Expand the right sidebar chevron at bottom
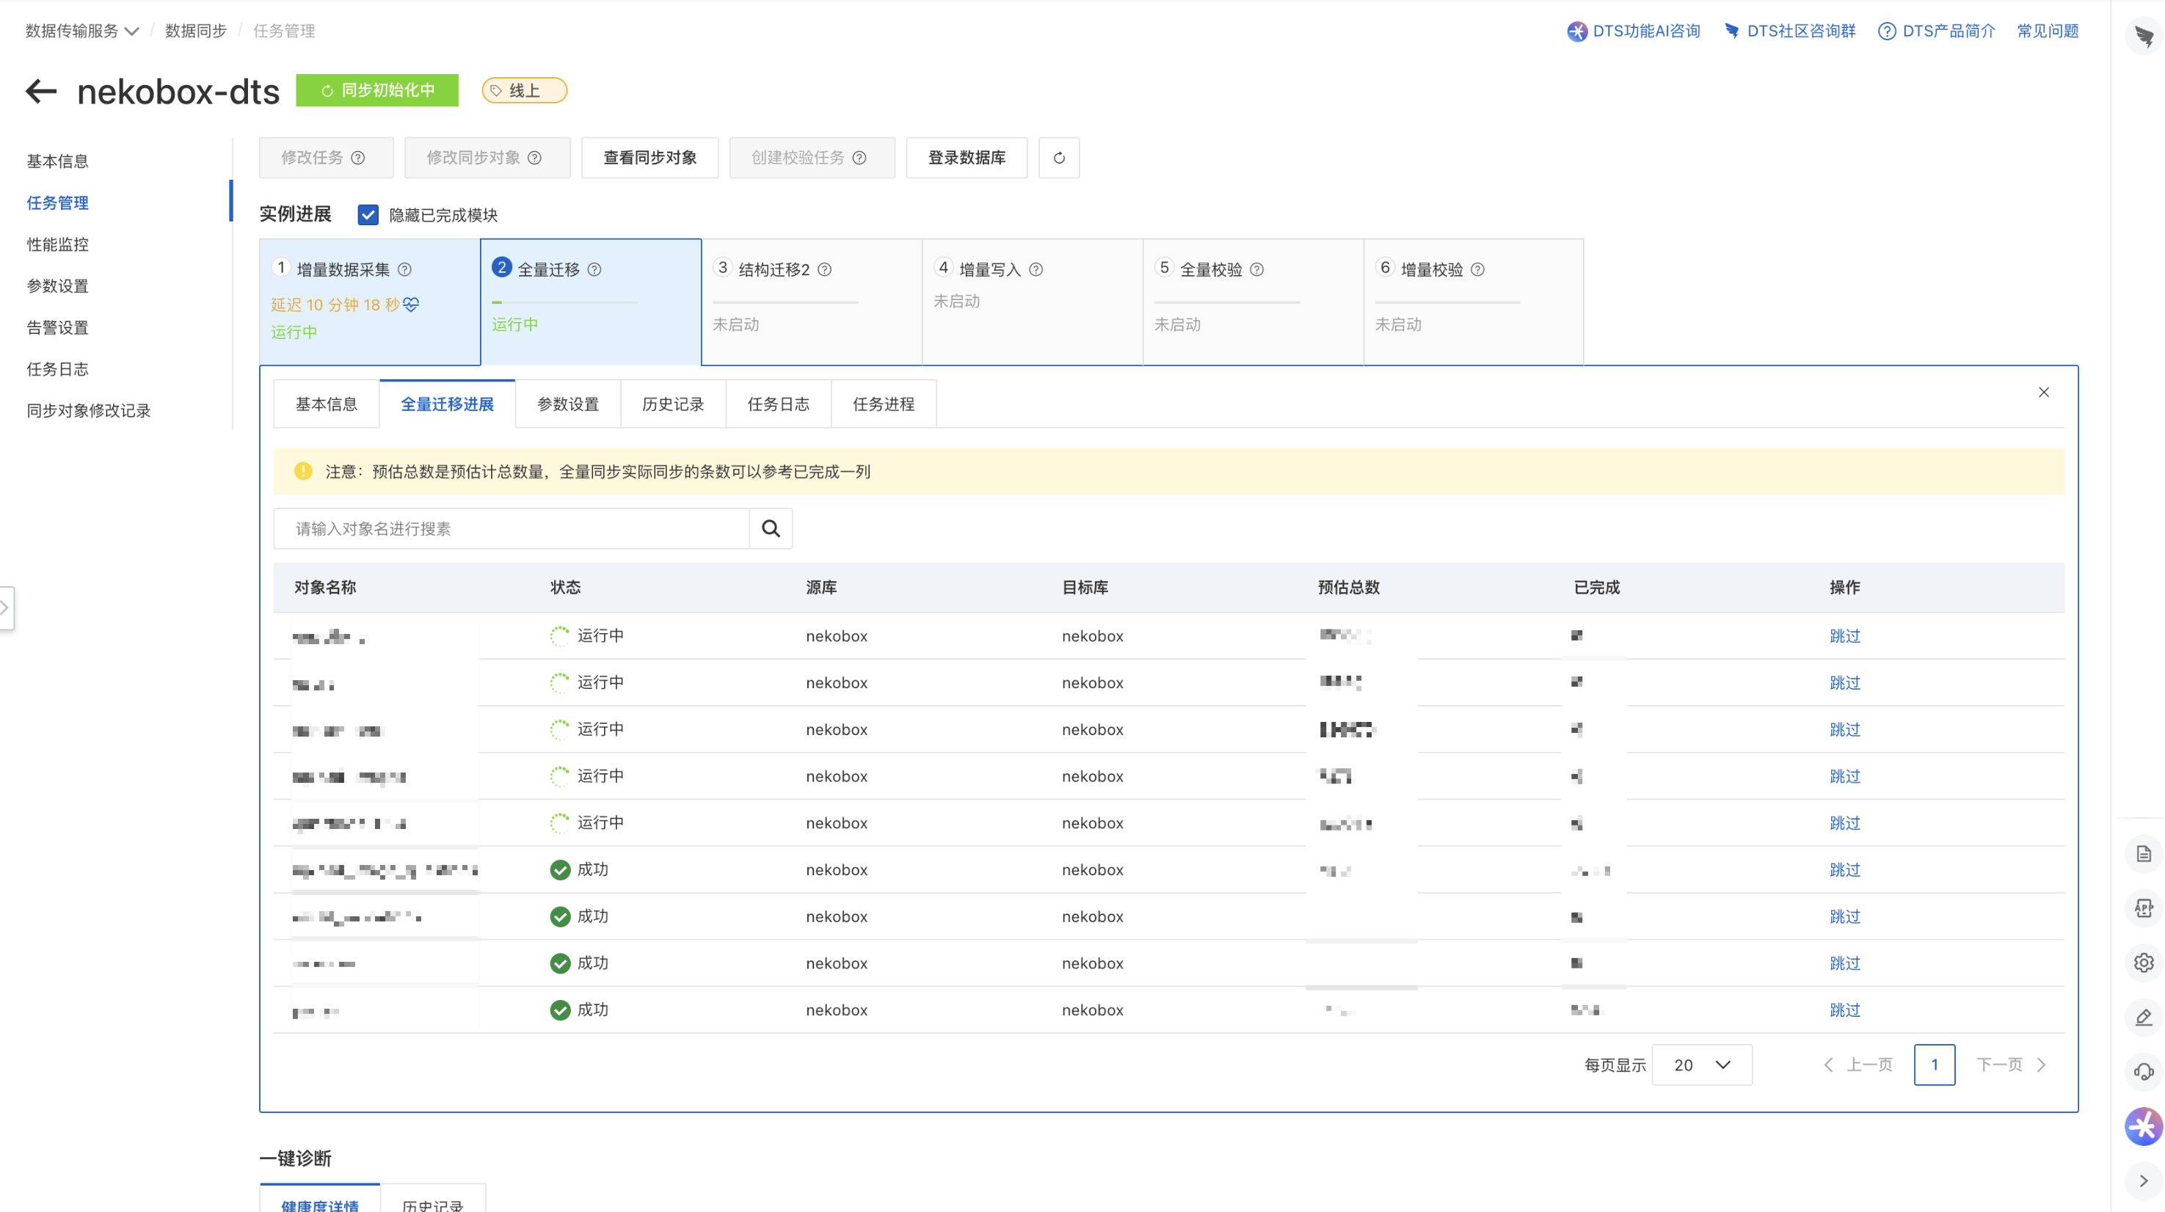This screenshot has height=1212, width=2165. click(x=2144, y=1181)
